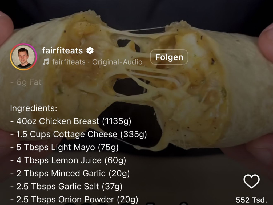Open the Original-Audio track page
The width and height of the screenshot is (273, 205).
[x=117, y=62]
